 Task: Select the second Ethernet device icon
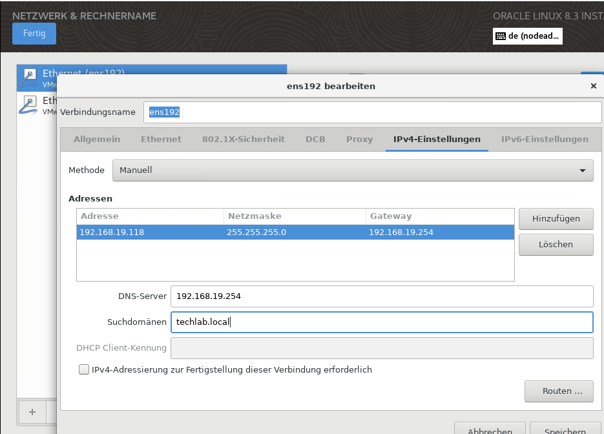[29, 105]
